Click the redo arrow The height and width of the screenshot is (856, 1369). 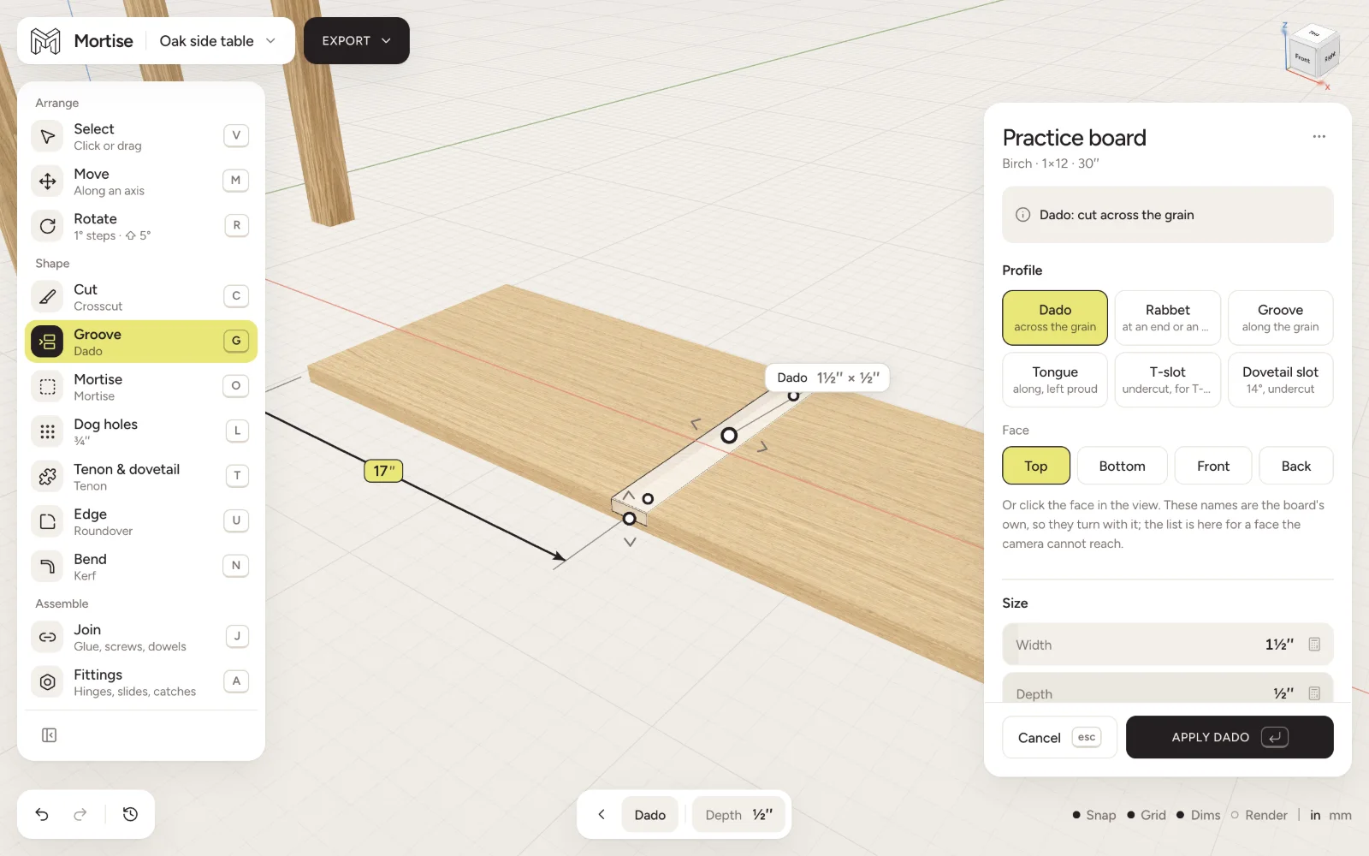point(80,814)
